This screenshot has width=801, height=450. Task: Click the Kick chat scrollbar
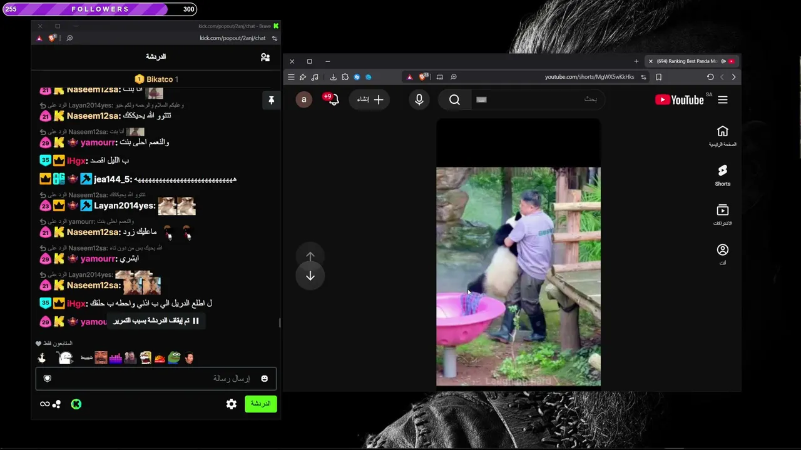click(x=280, y=322)
